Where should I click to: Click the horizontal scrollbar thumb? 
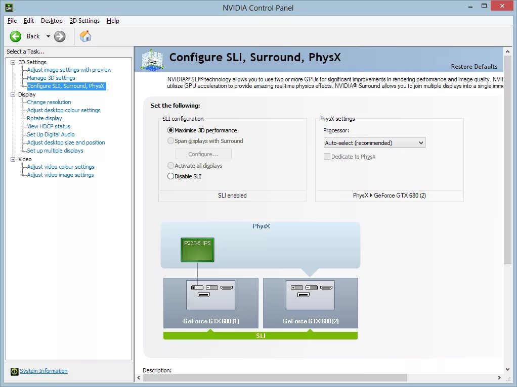[275, 378]
